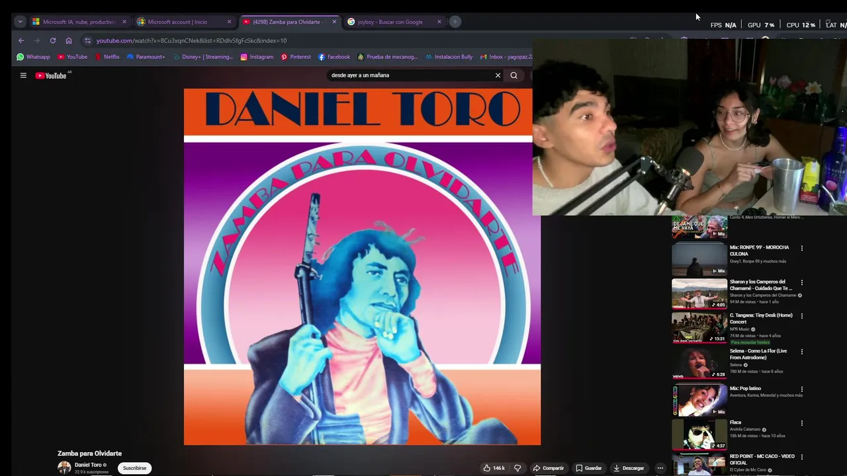
Task: Open the Instalacion Bully bookmark
Action: (449, 57)
